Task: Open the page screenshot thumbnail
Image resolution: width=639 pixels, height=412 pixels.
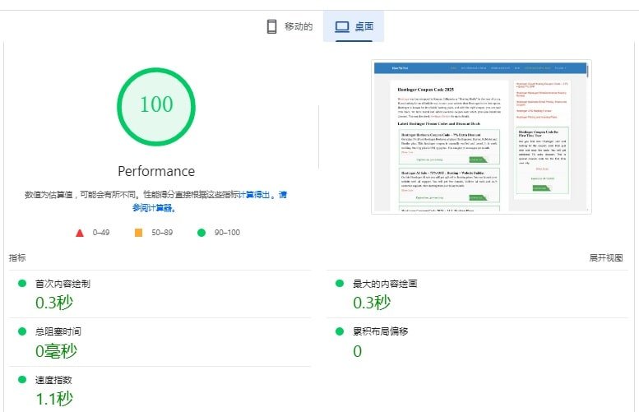Action: pyautogui.click(x=481, y=137)
